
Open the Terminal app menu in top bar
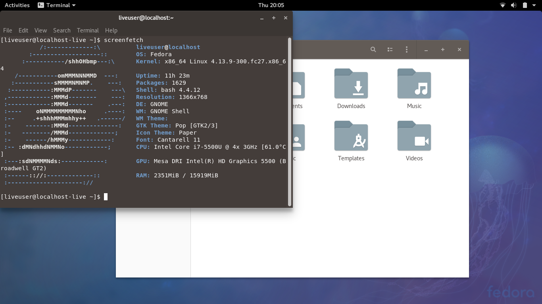[56, 5]
